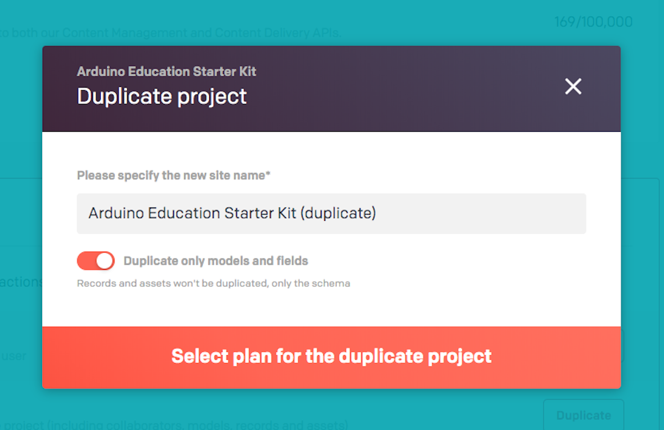Click inside the new site name field
The height and width of the screenshot is (430, 664).
331,213
